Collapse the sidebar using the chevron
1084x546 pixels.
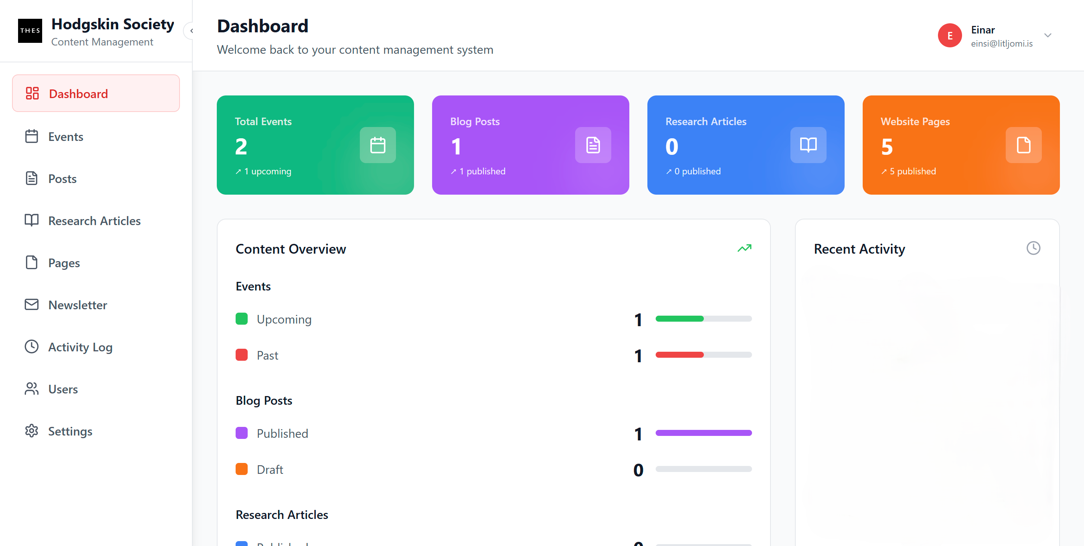pos(192,30)
